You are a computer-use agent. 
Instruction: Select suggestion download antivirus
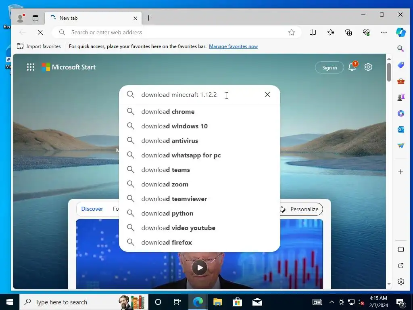pyautogui.click(x=199, y=140)
